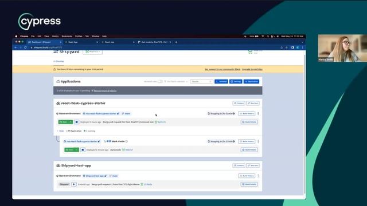Click #25 dark mode PR title
This screenshot has width=367, height=206.
pos(115,141)
